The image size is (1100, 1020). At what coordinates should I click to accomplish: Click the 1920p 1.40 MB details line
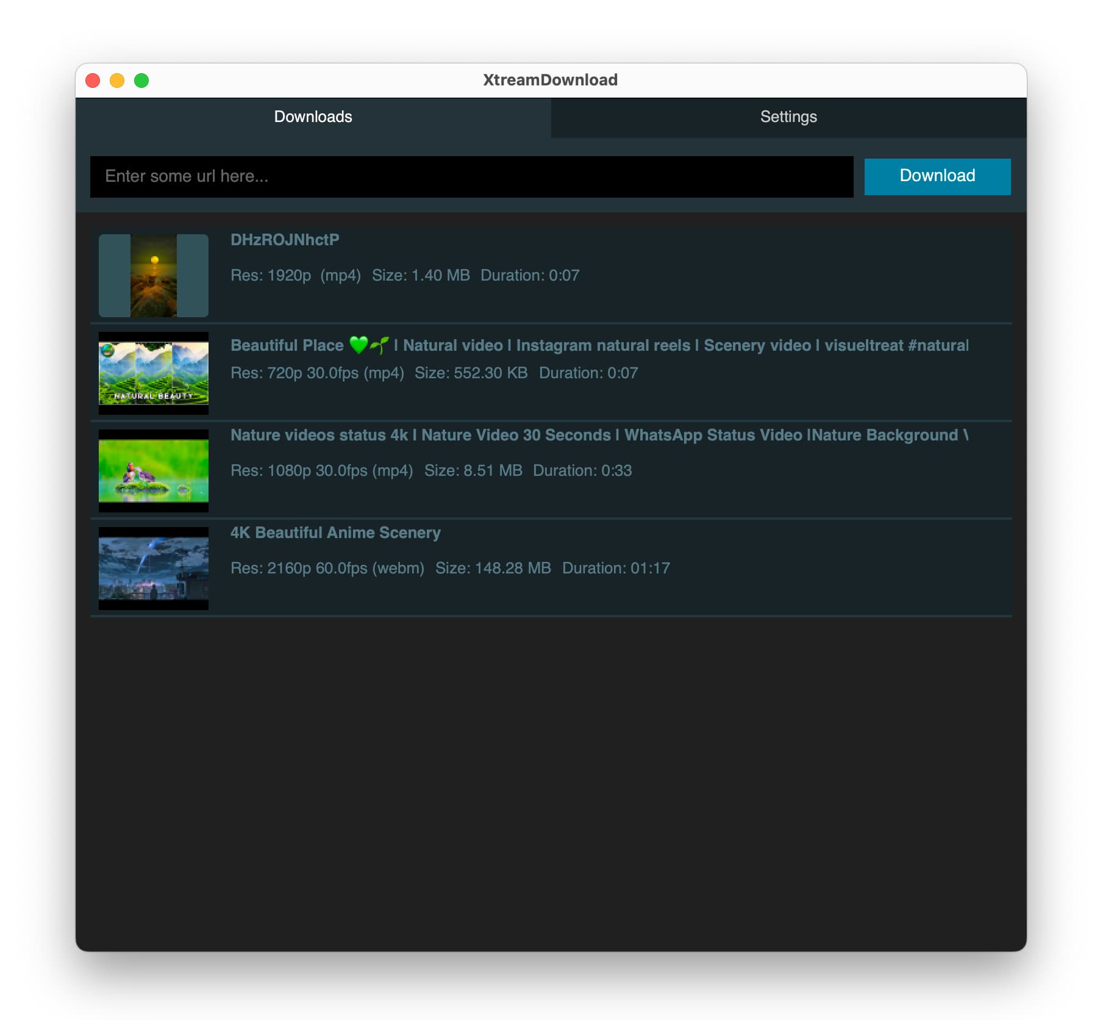coord(405,275)
